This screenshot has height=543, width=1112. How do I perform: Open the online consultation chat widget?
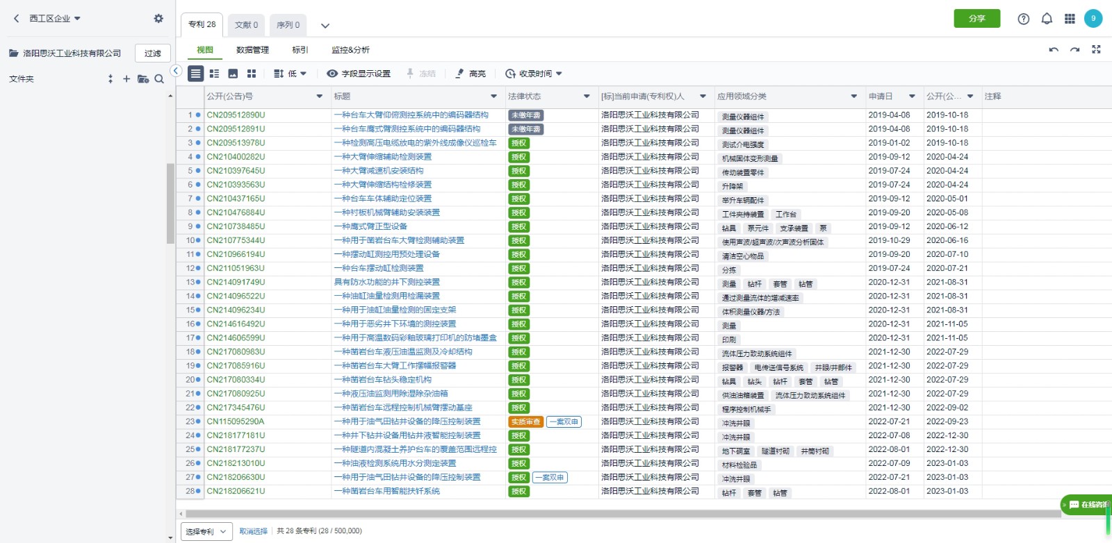click(1086, 505)
